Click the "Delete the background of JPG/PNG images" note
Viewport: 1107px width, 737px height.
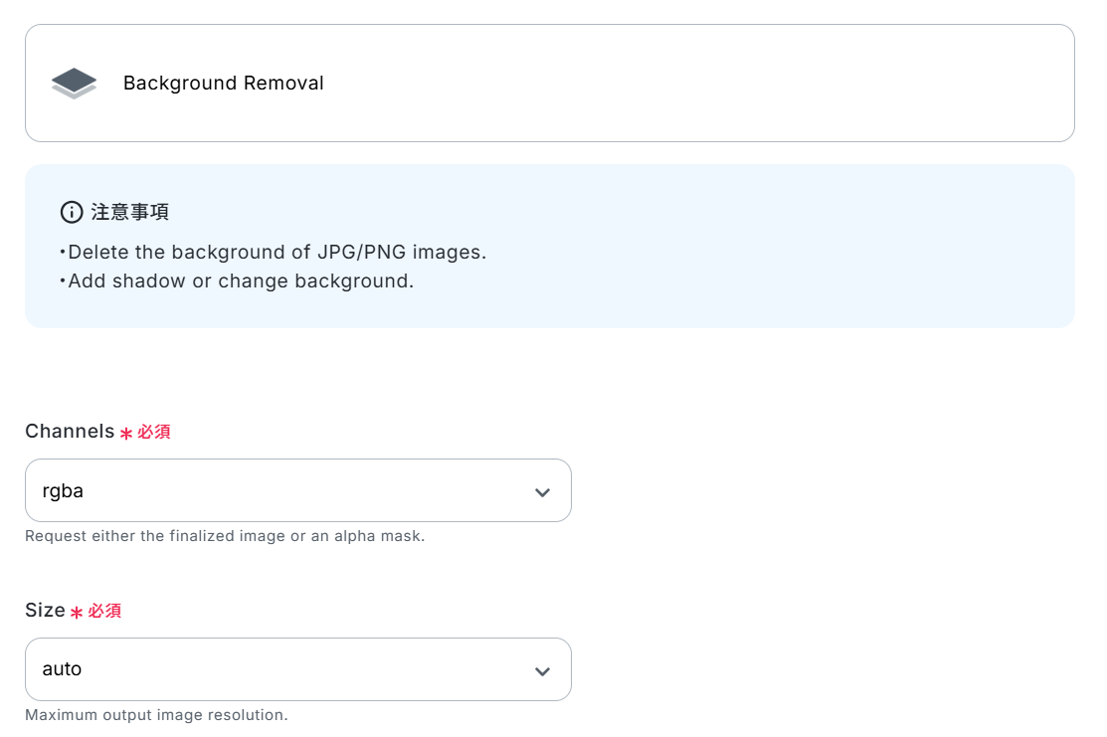tap(277, 252)
